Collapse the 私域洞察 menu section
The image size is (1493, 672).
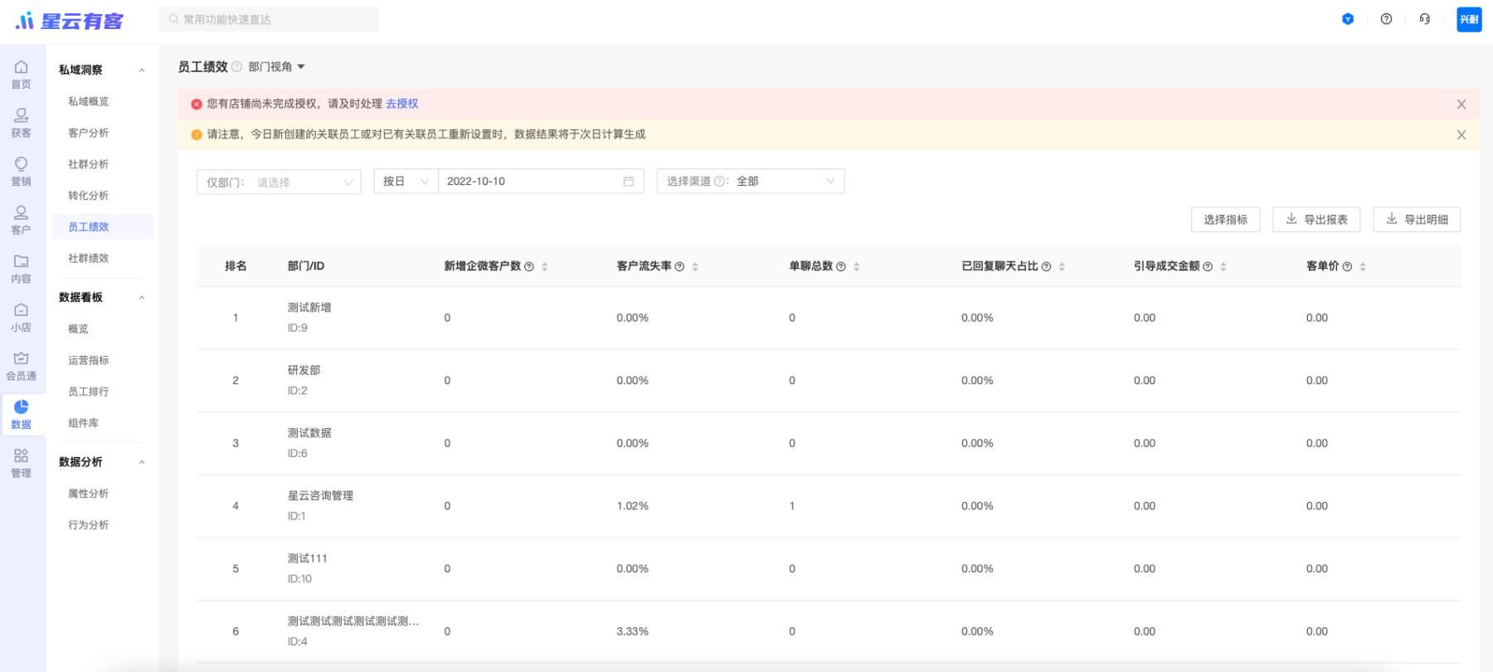(142, 70)
